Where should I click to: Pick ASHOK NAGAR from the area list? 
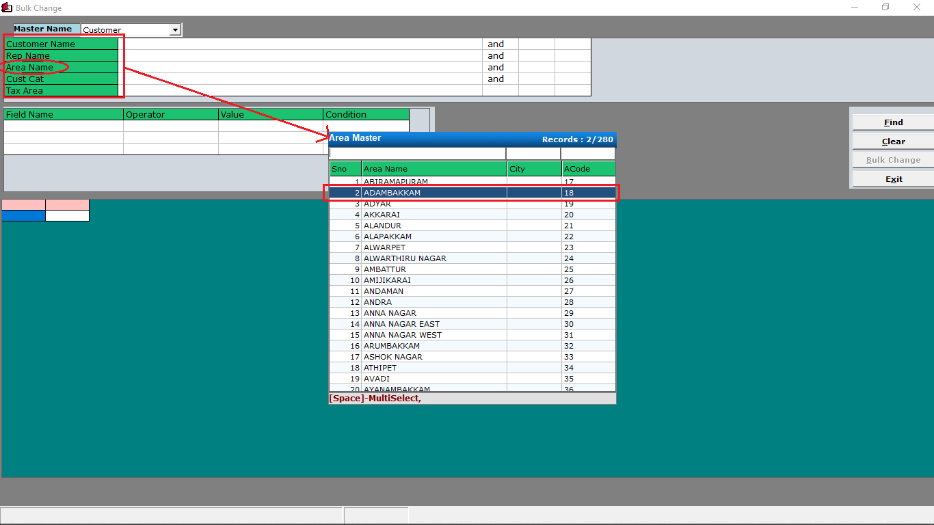(x=472, y=357)
